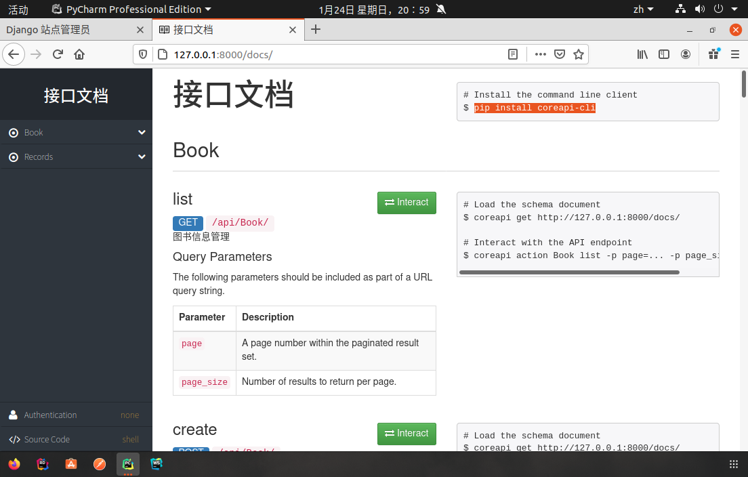Click the horizontal scrollbar in code block
748x477 pixels.
pos(569,272)
